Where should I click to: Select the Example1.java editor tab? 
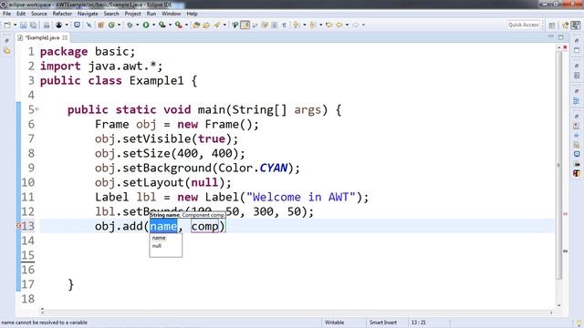(42, 37)
